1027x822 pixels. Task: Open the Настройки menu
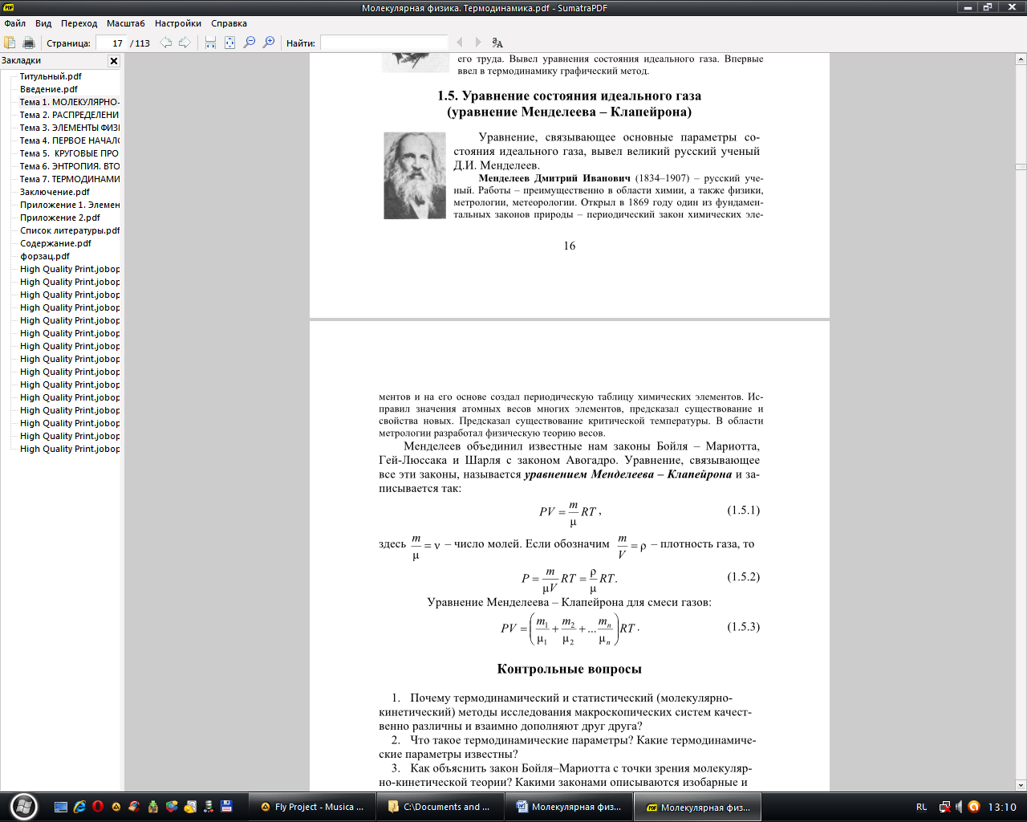[178, 23]
